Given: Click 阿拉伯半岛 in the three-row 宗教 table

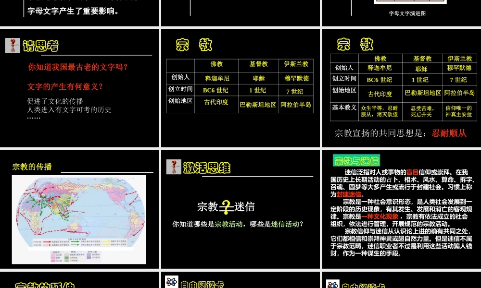Looking at the screenshot, I should (x=296, y=105).
